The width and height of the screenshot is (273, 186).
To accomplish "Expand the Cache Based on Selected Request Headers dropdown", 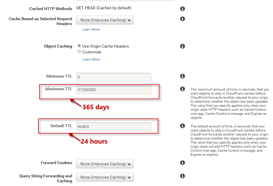I will 105,20.
